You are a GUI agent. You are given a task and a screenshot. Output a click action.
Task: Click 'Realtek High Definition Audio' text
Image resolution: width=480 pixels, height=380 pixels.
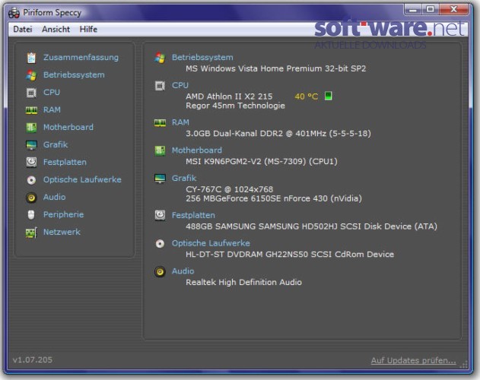click(x=243, y=282)
